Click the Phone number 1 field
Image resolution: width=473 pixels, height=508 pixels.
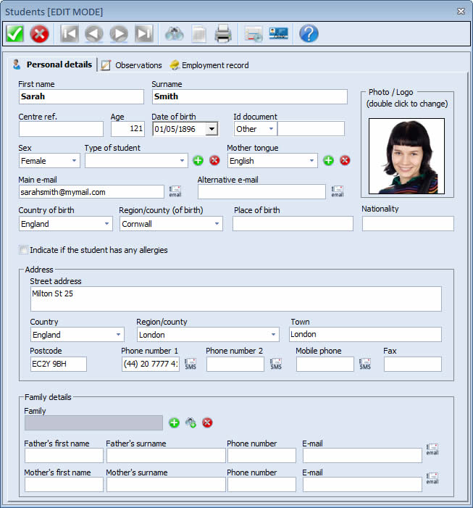click(151, 364)
